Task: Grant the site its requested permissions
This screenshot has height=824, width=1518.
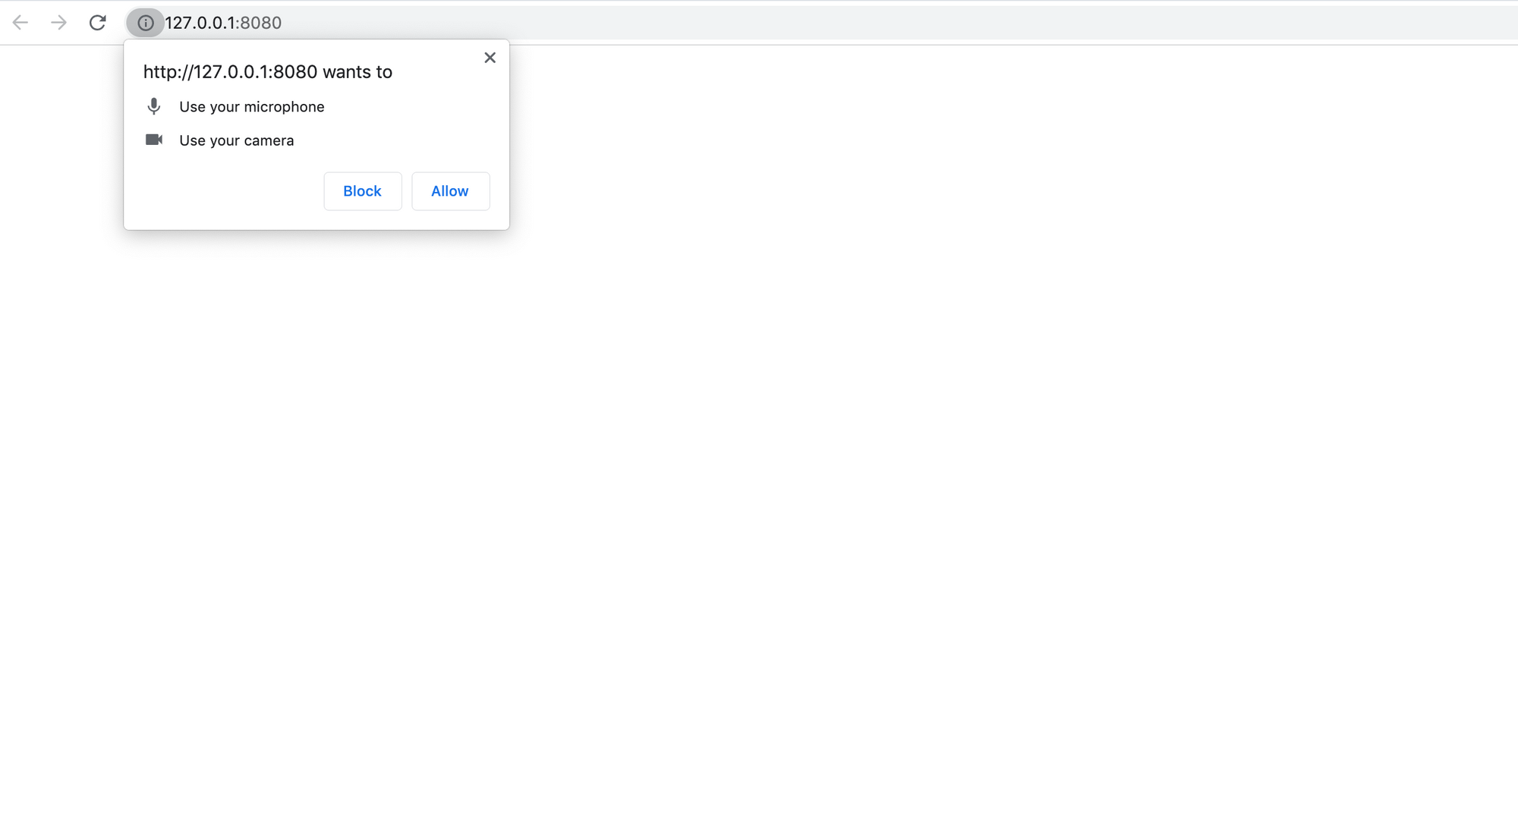Action: coord(450,190)
